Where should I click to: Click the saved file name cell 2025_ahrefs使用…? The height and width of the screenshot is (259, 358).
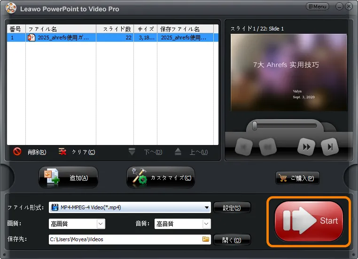point(184,38)
